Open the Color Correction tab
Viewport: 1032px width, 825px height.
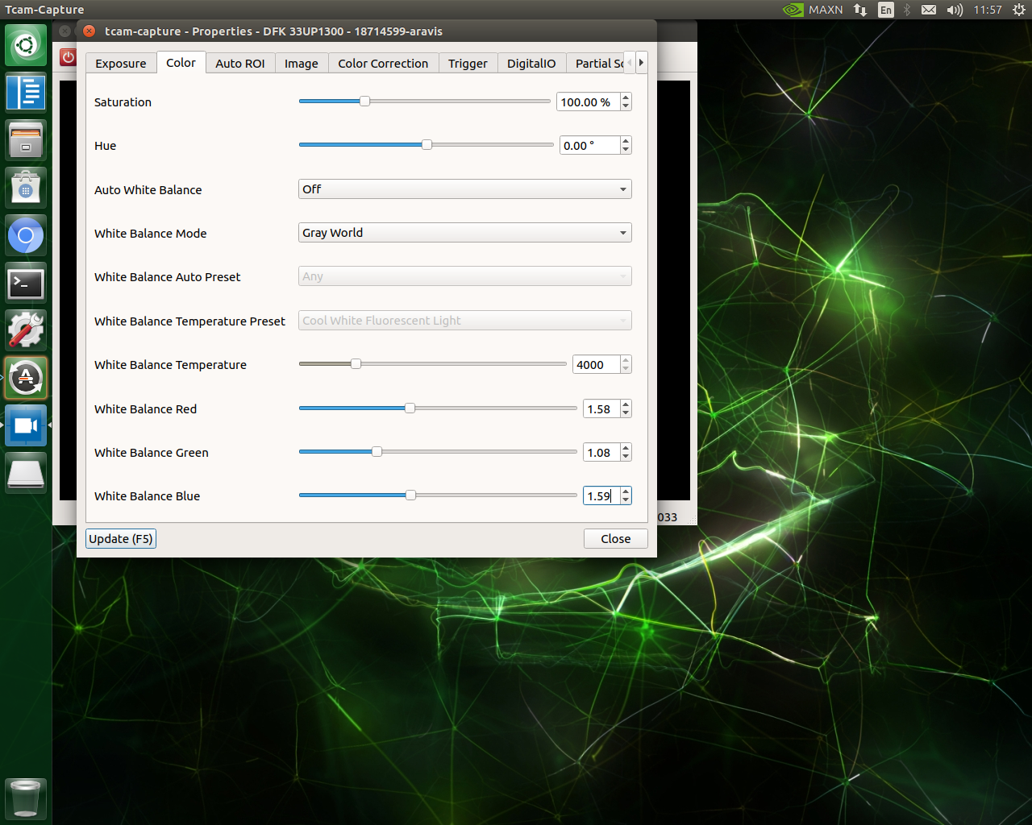tap(383, 62)
